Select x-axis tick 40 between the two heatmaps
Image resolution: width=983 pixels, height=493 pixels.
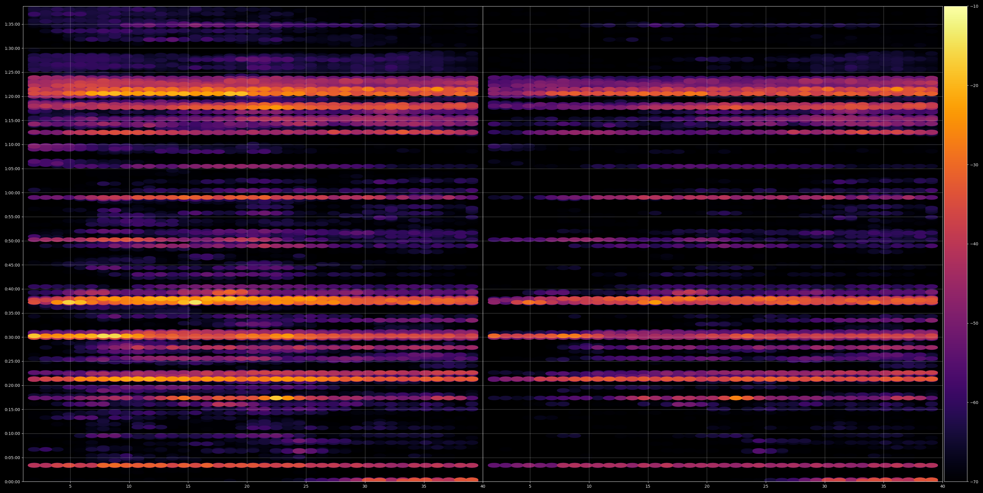[x=483, y=487]
